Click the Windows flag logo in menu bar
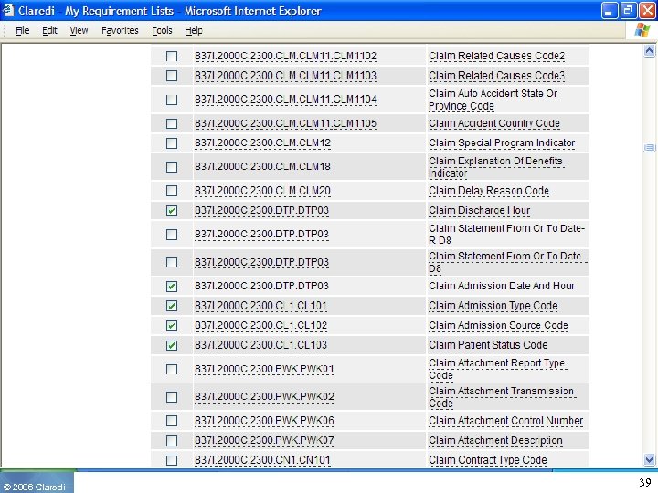The width and height of the screenshot is (658, 493). tap(642, 30)
